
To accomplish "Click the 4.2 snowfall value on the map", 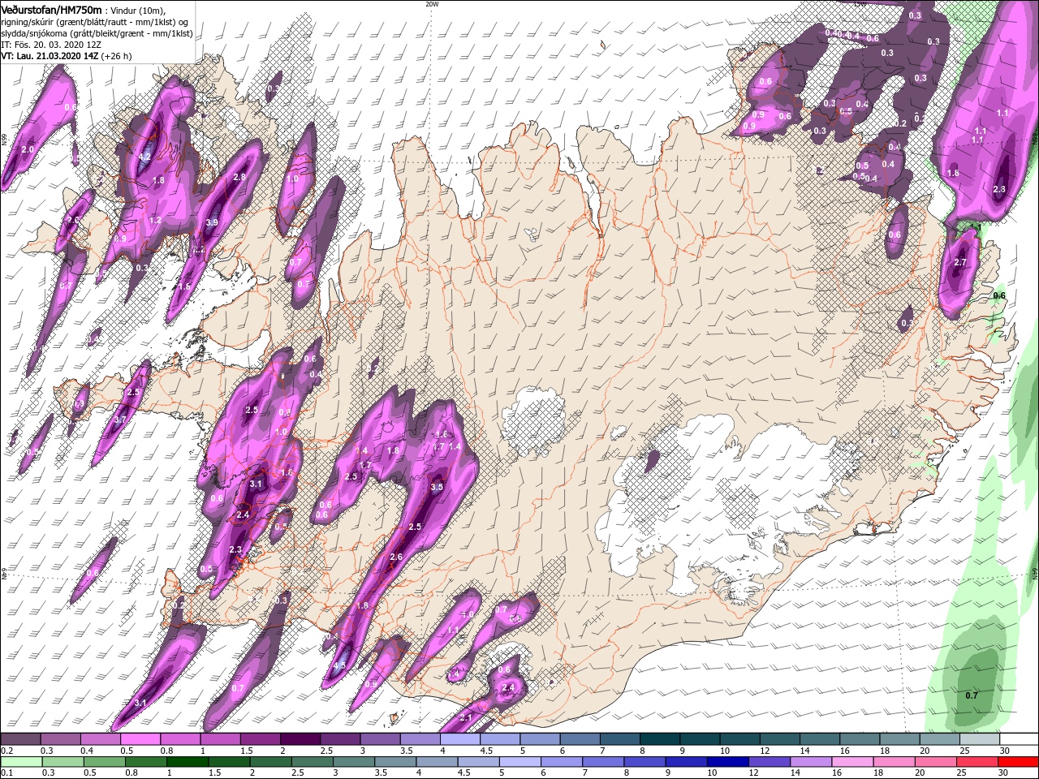I will point(145,157).
